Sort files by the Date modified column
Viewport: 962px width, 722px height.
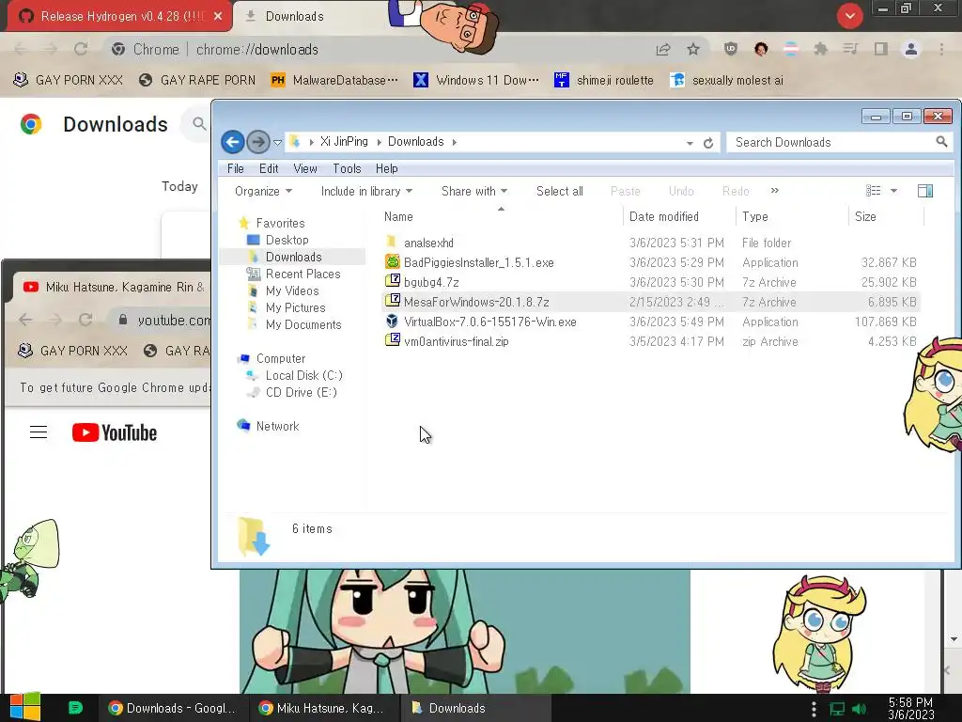click(678, 217)
